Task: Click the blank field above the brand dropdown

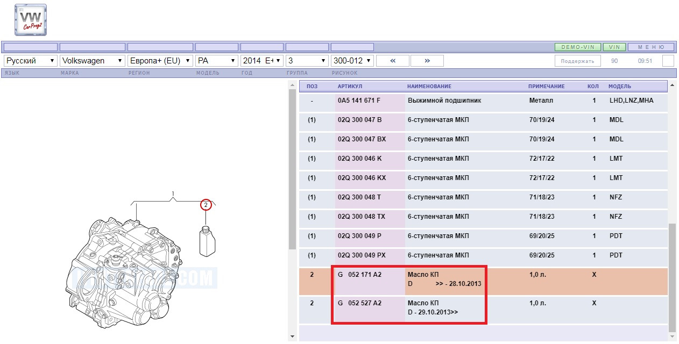Action: (x=93, y=47)
